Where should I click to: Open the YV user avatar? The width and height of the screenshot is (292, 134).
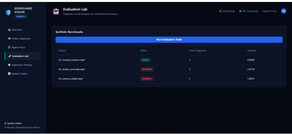(x=283, y=11)
